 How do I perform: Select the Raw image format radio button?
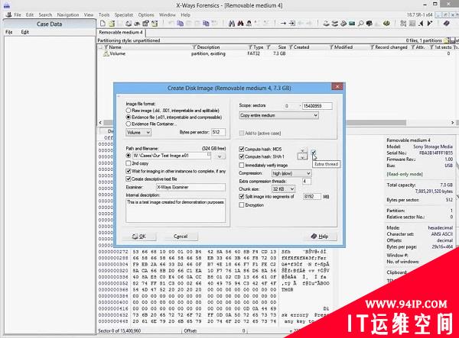click(x=129, y=111)
